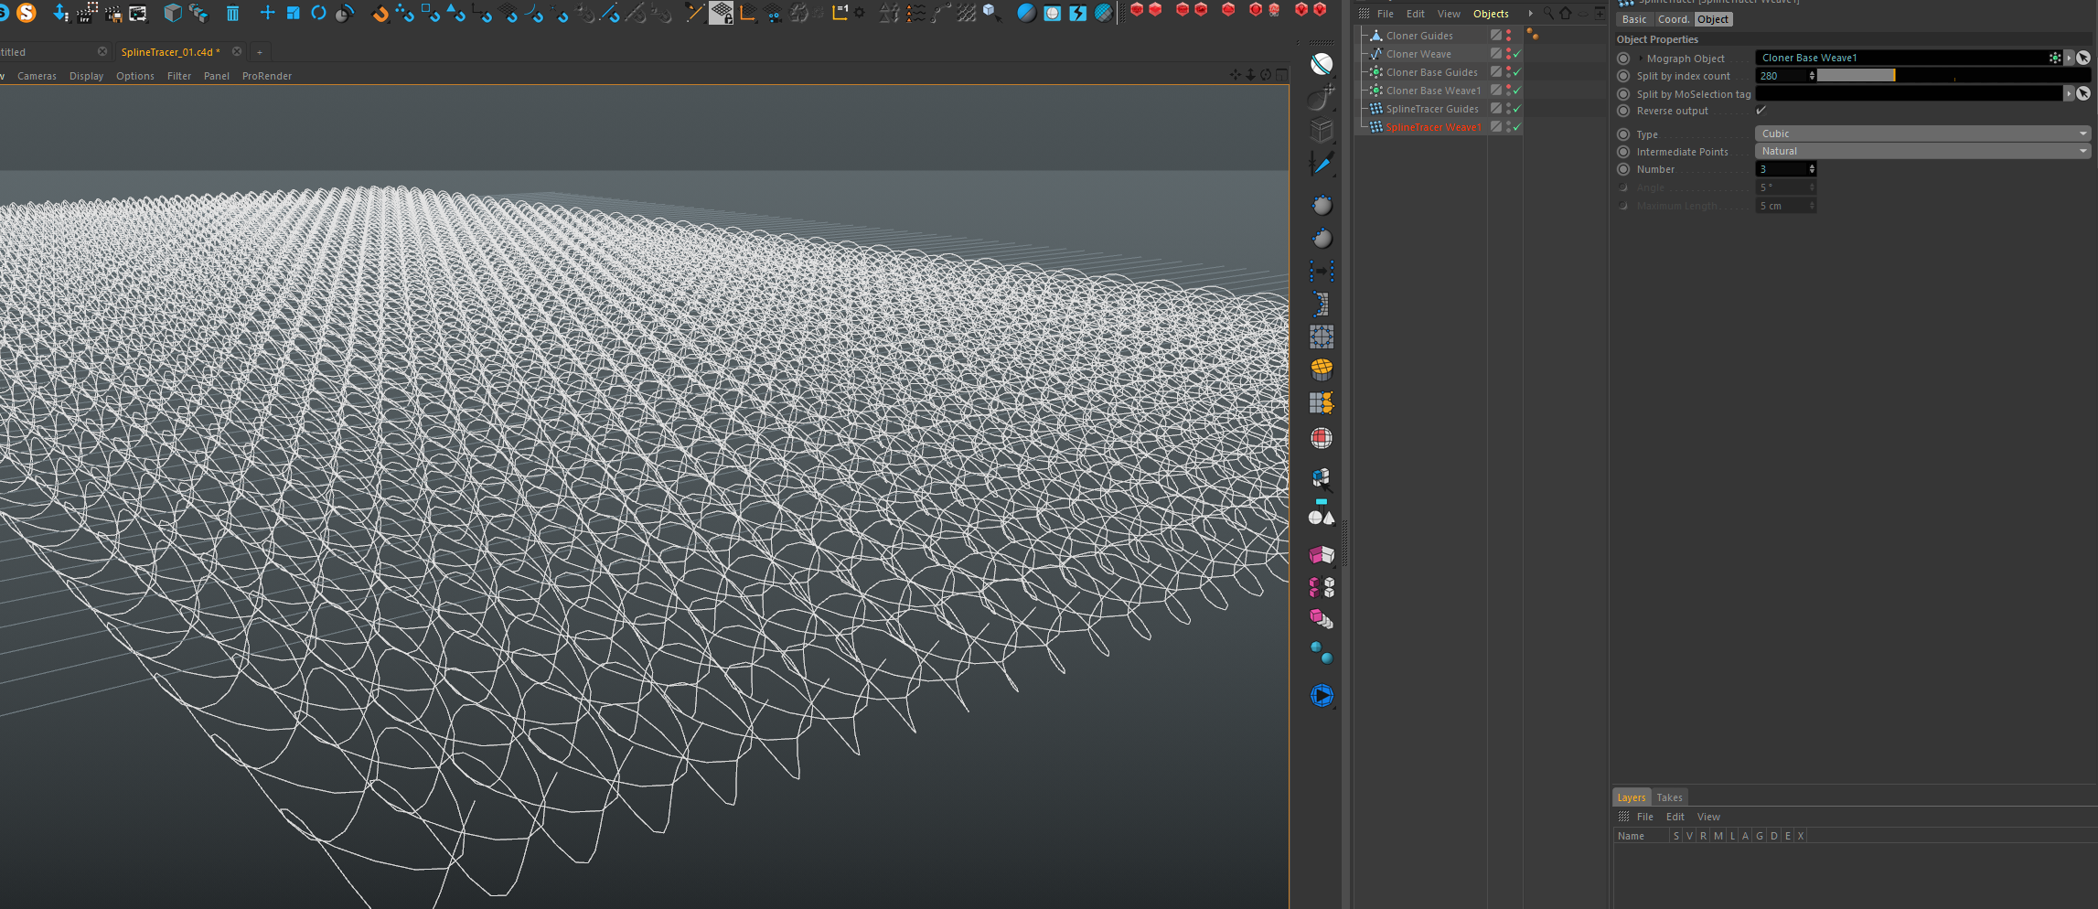This screenshot has width=2098, height=909.
Task: Toggle the layer square for SplineTracer Weave1
Action: pos(1496,127)
